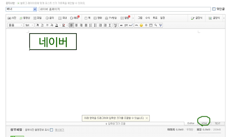Justify the text alignment
227x137 pixels.
86,25
